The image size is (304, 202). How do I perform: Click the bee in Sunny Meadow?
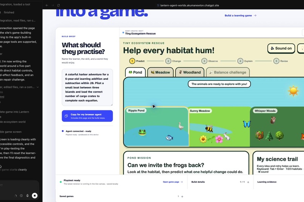click(209, 128)
